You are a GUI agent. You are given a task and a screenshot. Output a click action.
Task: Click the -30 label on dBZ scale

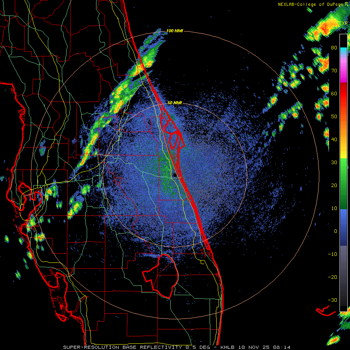pyautogui.click(x=332, y=300)
